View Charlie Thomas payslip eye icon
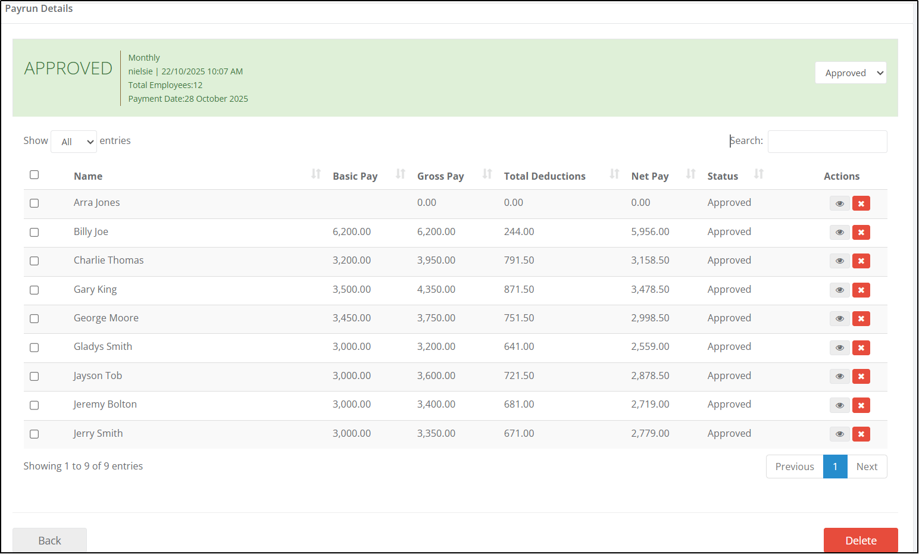This screenshot has height=554, width=919. click(840, 261)
